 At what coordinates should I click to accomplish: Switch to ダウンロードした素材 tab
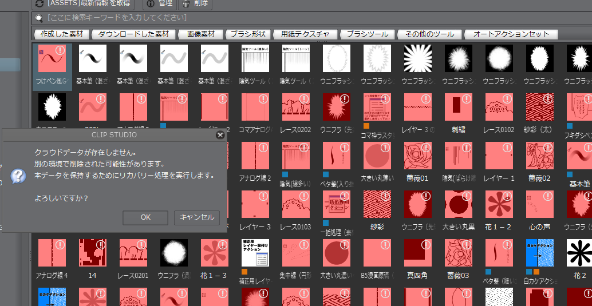(x=133, y=34)
